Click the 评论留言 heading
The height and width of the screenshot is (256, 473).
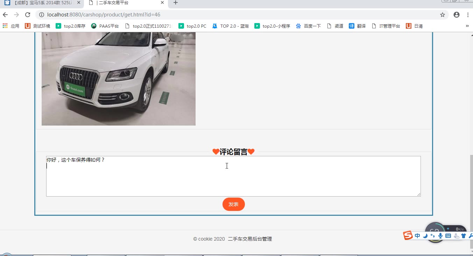233,152
